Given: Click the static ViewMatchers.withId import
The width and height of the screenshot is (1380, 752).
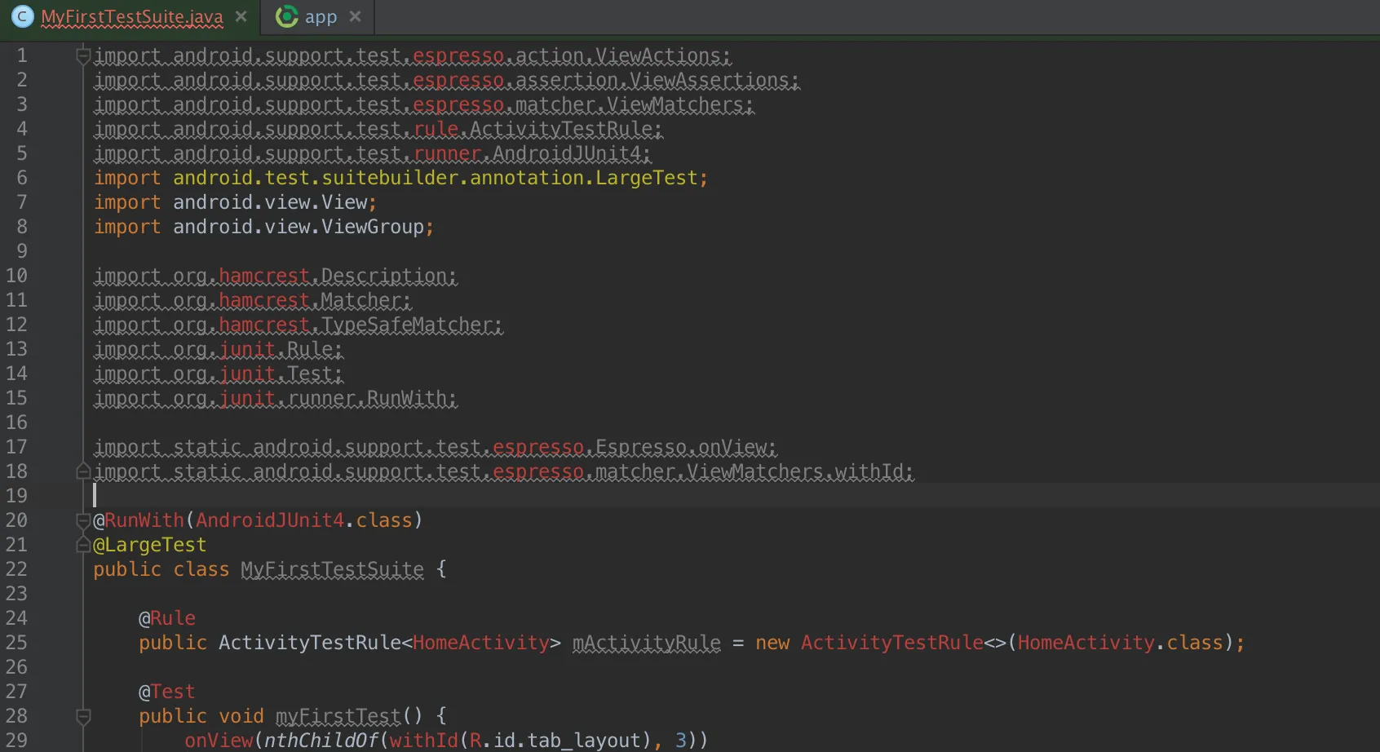Looking at the screenshot, I should (503, 471).
